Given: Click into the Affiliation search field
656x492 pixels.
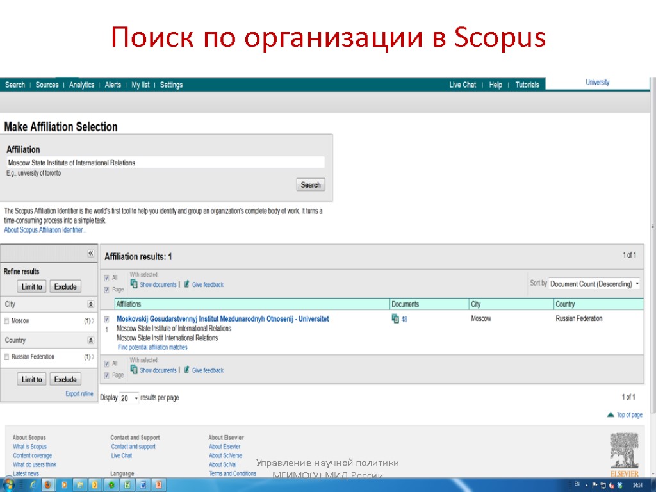Looking at the screenshot, I should coord(166,163).
